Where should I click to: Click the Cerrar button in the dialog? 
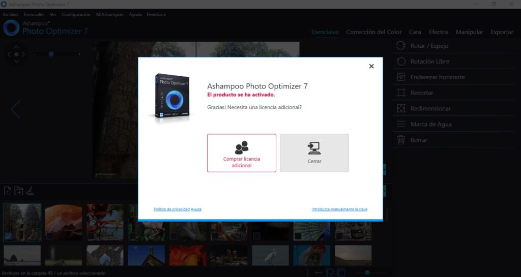coord(314,153)
